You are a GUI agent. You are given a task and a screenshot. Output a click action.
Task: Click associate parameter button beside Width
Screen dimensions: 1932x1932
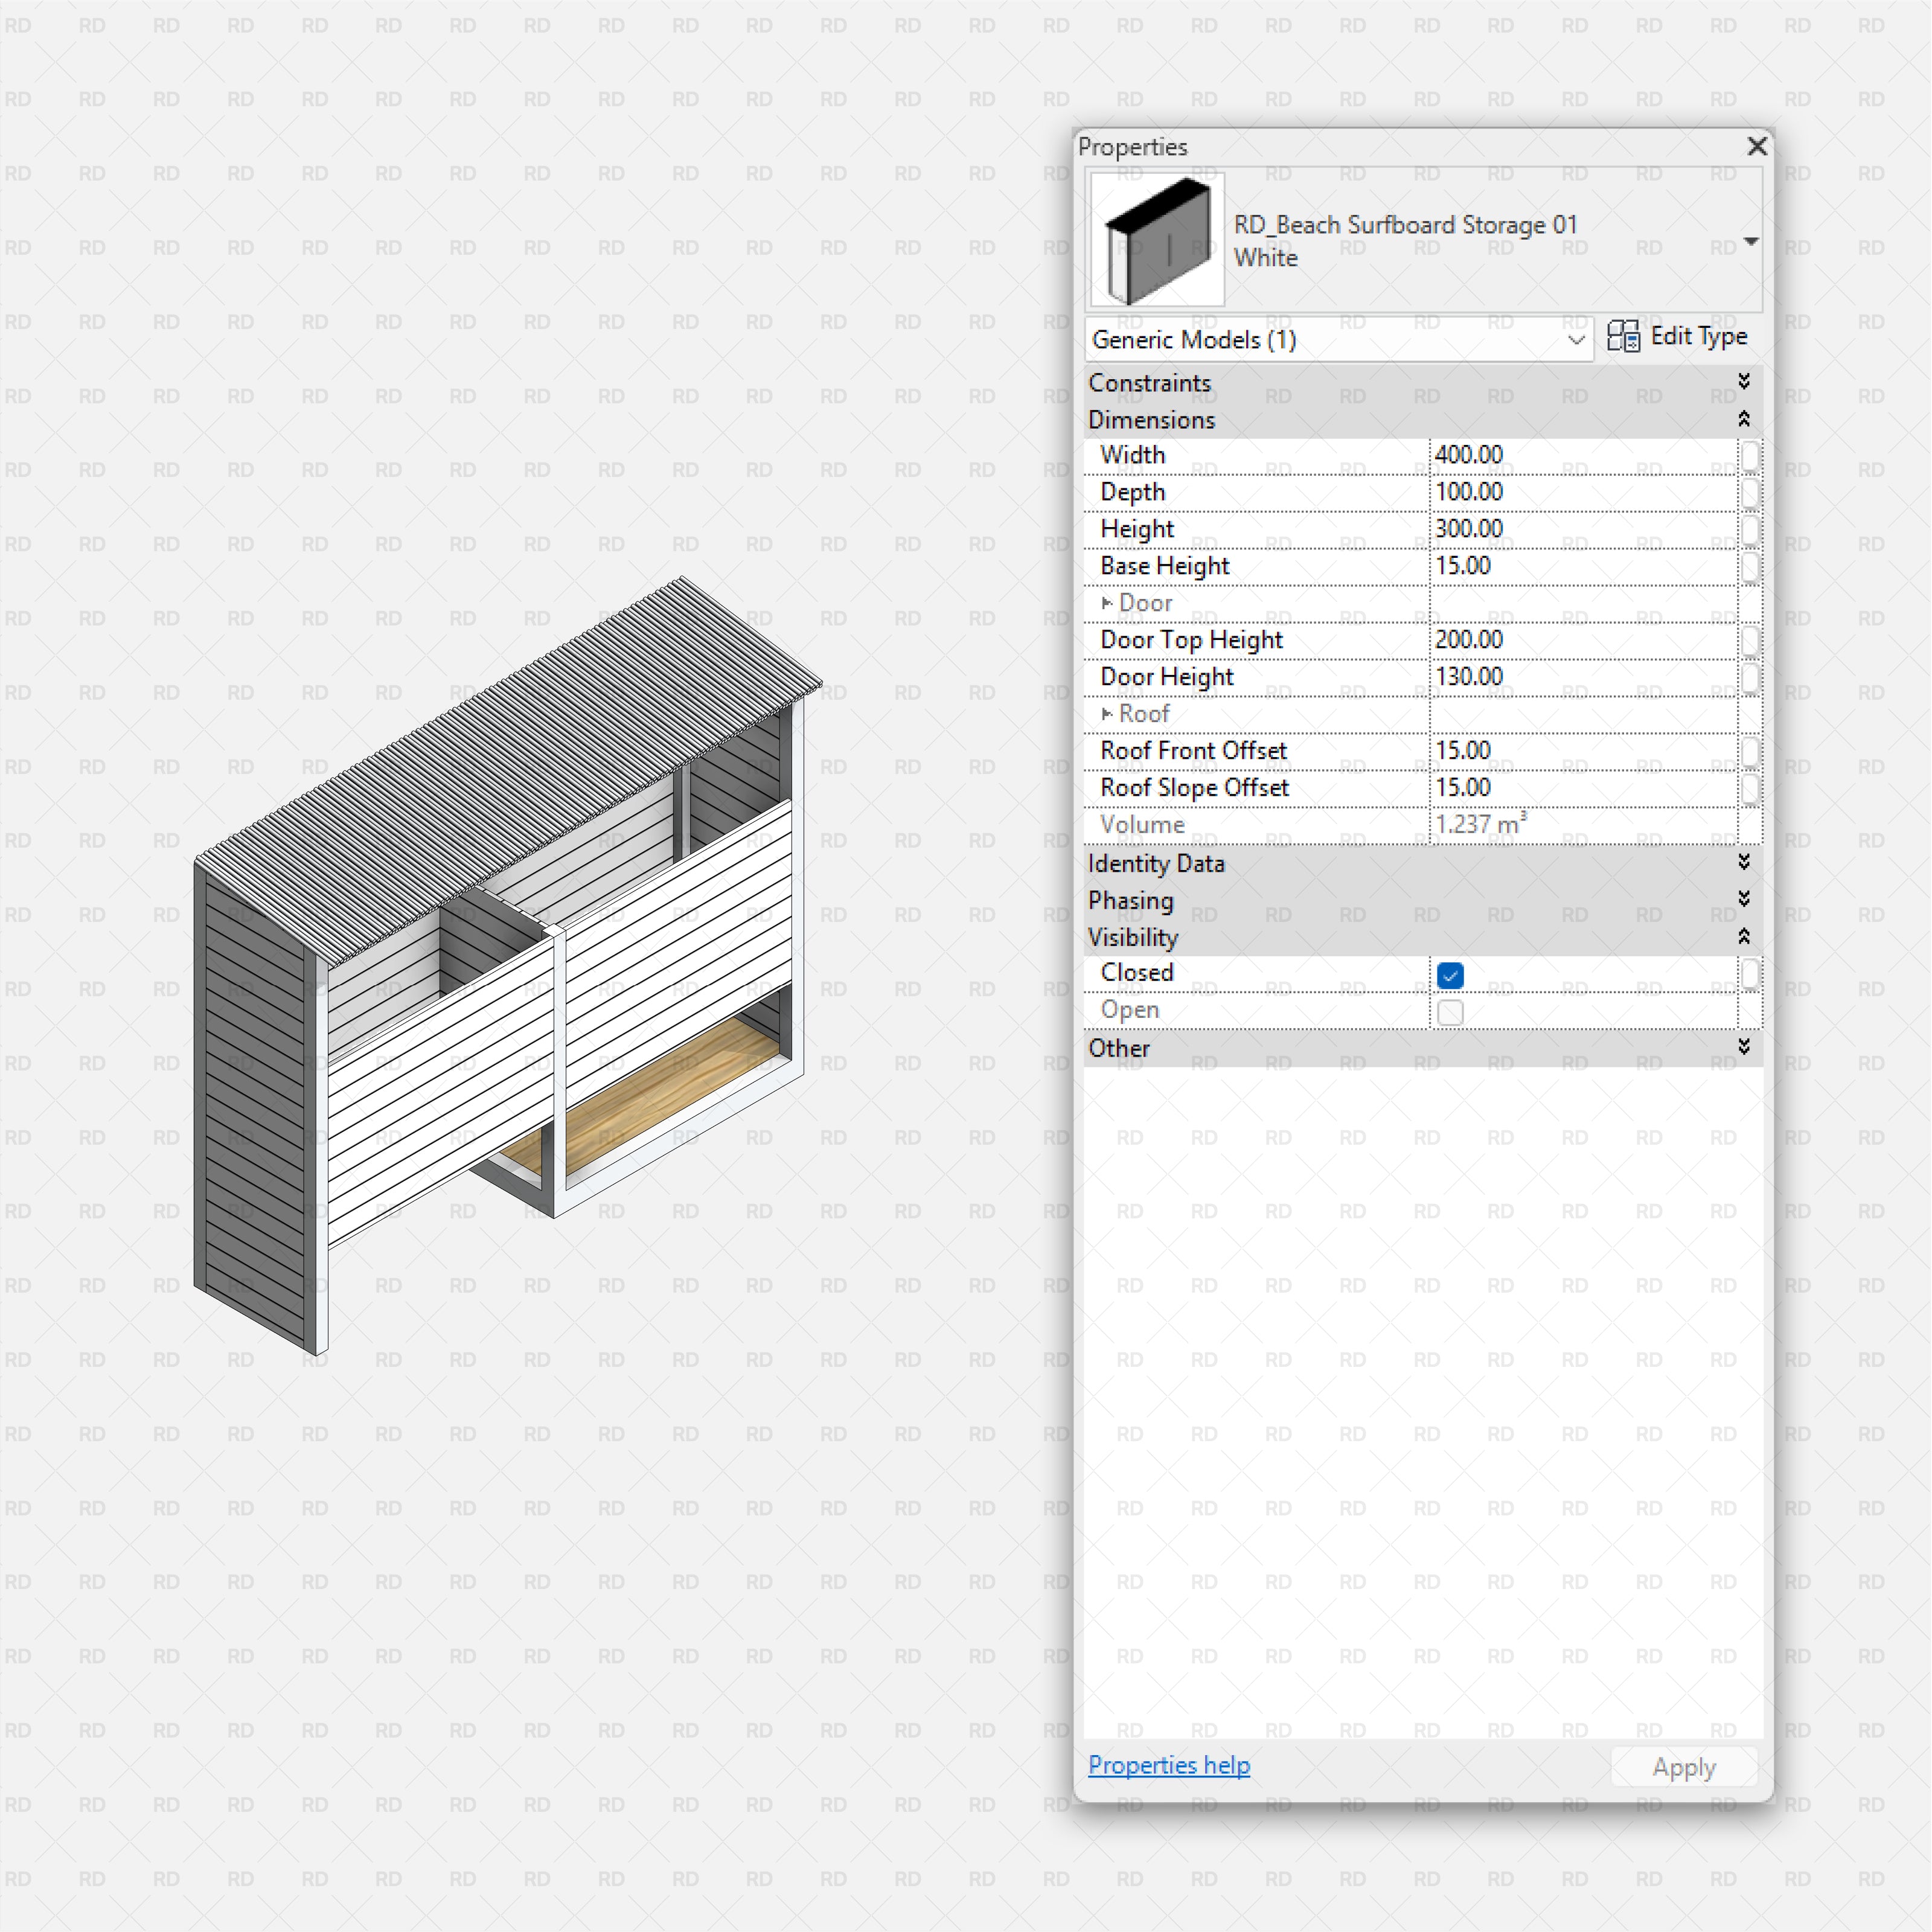click(x=1751, y=456)
